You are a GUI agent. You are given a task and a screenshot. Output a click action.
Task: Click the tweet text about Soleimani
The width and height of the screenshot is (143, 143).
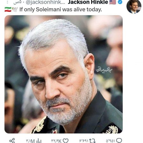[61, 10]
